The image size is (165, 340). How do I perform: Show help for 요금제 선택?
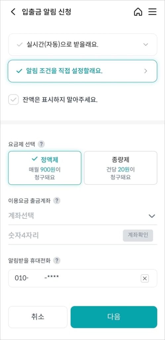tap(41, 144)
